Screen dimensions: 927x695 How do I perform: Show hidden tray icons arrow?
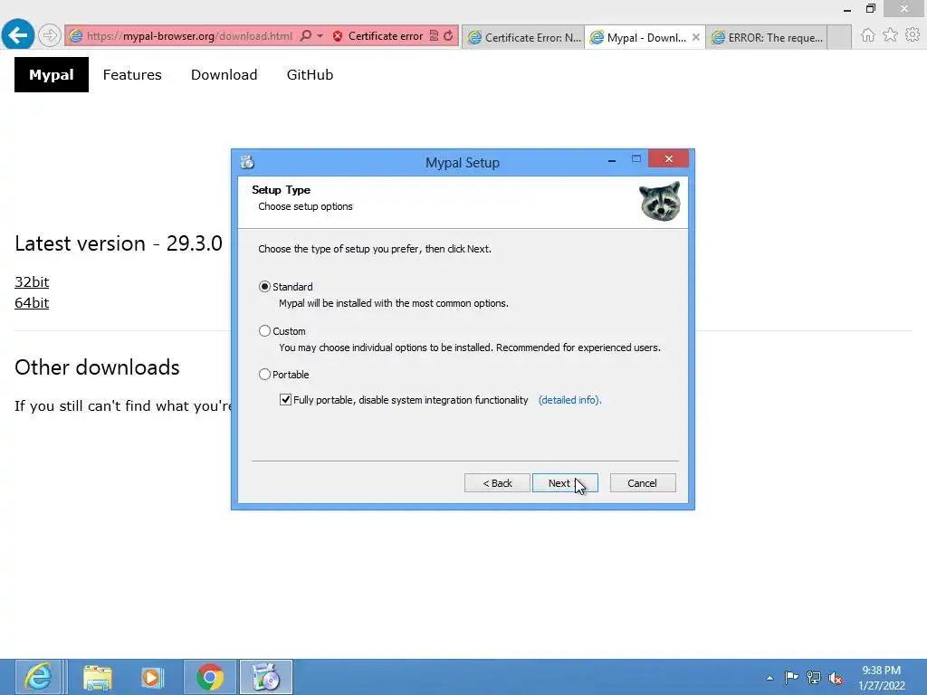coord(769,678)
